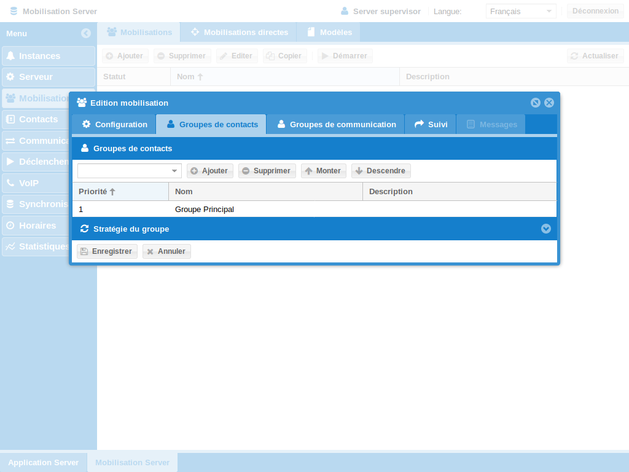Image resolution: width=629 pixels, height=472 pixels.
Task: Select the Mobilisation Server bottom tab
Action: click(x=133, y=462)
